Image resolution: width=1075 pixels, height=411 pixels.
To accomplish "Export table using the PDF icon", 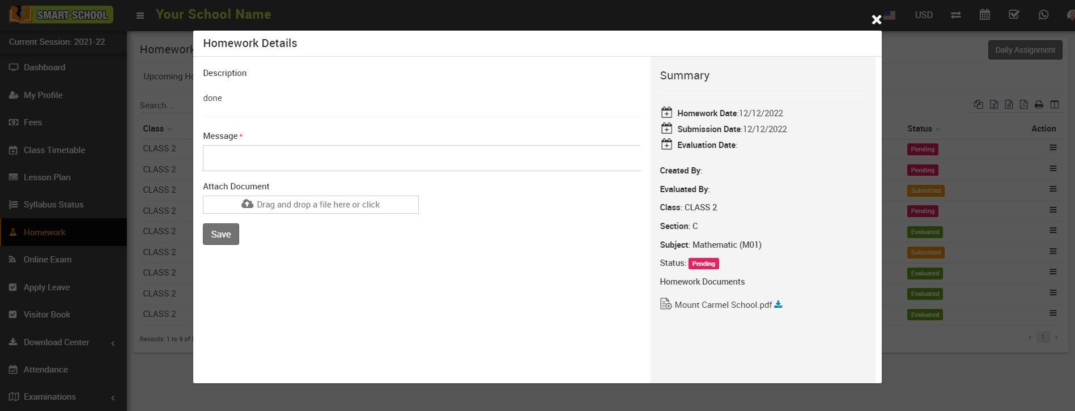I will (x=1023, y=104).
